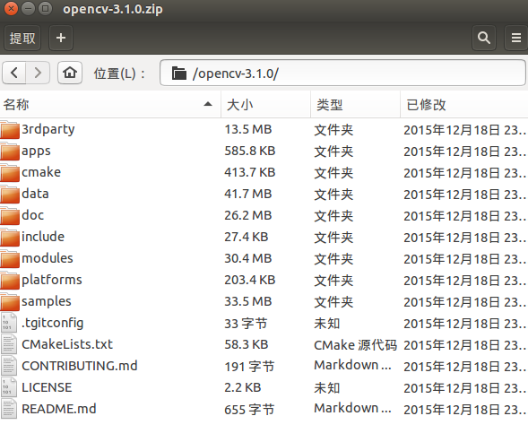Go forward with the right arrow
Image resolution: width=528 pixels, height=442 pixels.
pyautogui.click(x=38, y=73)
